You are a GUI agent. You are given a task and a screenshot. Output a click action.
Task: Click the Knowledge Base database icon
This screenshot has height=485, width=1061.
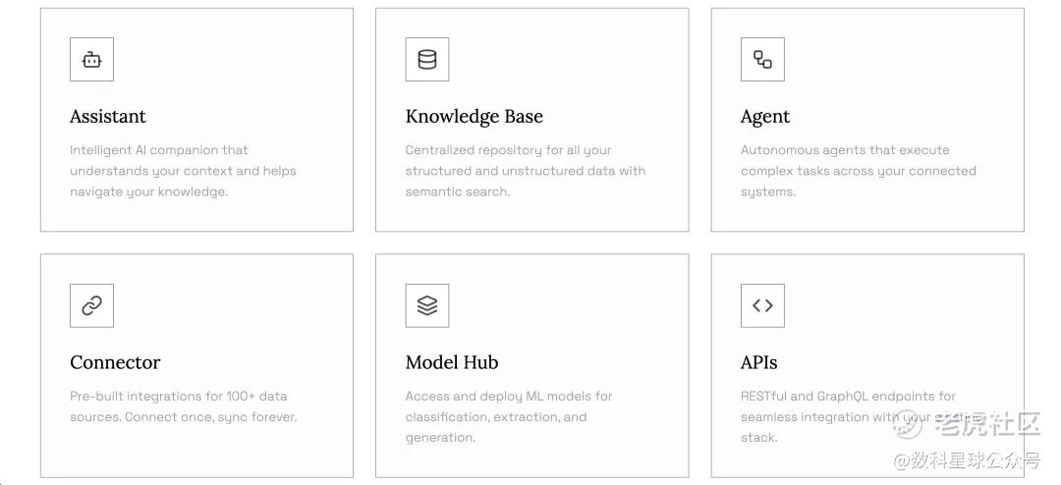pyautogui.click(x=427, y=60)
